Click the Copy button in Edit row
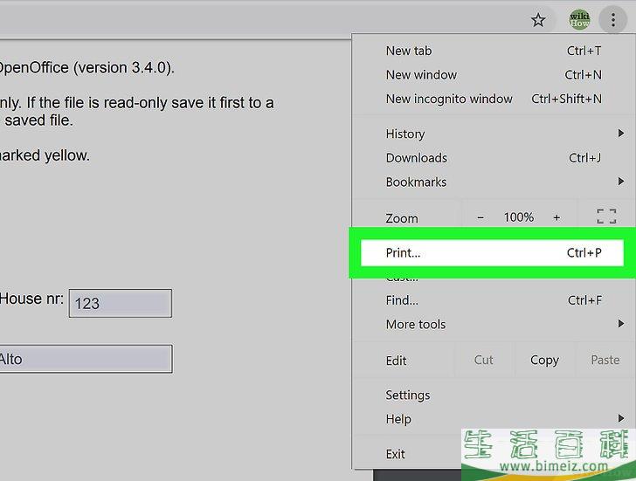This screenshot has height=481, width=636. click(x=544, y=360)
